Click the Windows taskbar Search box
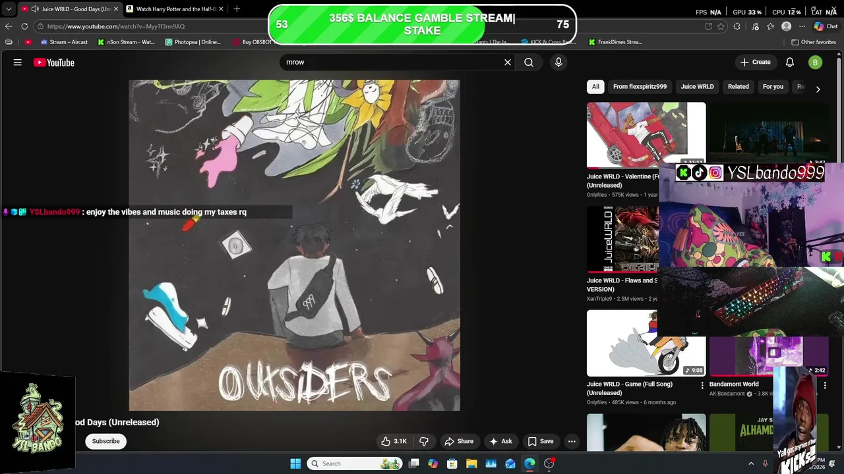 [355, 463]
